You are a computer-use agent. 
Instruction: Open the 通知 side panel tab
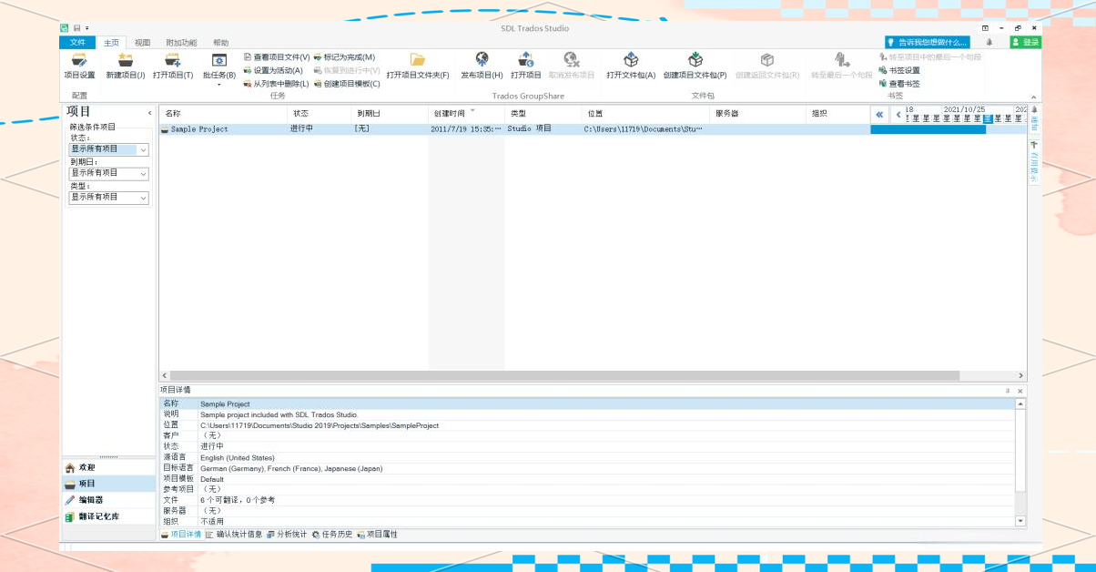tap(1034, 119)
